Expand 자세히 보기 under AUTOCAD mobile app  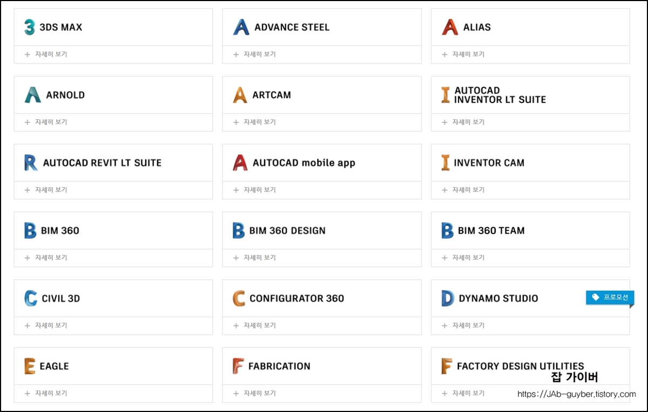click(x=254, y=190)
